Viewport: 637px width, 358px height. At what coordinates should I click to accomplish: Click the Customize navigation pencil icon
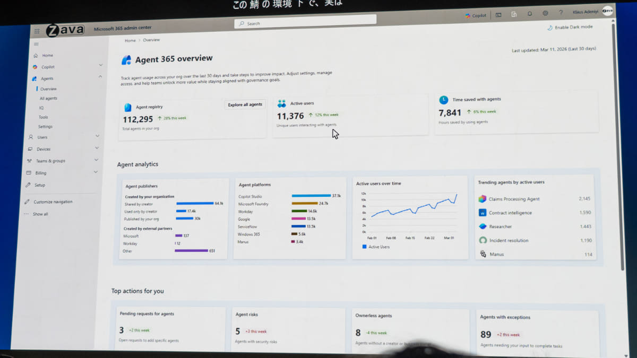27,202
